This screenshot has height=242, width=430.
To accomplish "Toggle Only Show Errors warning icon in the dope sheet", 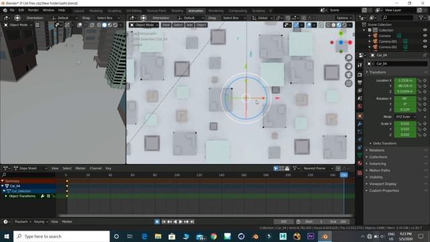I will coord(287,169).
